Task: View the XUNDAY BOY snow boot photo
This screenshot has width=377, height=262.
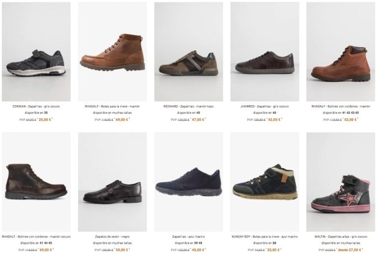Action: pos(265,182)
